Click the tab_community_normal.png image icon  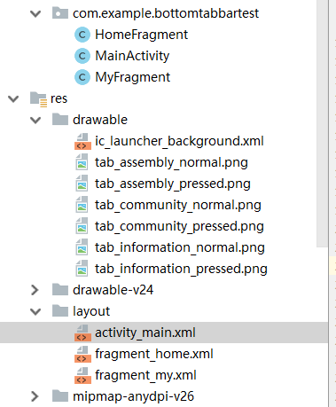(x=82, y=205)
